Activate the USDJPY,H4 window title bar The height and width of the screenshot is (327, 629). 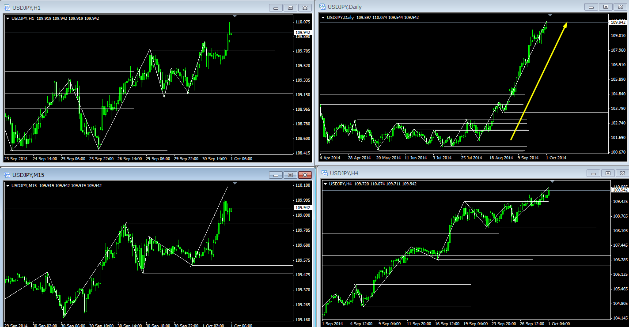(442, 173)
